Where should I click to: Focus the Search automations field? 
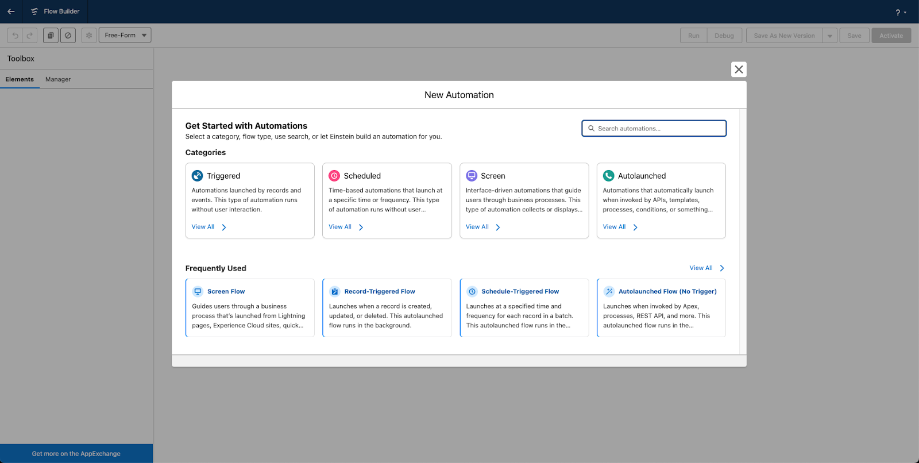[x=654, y=128]
